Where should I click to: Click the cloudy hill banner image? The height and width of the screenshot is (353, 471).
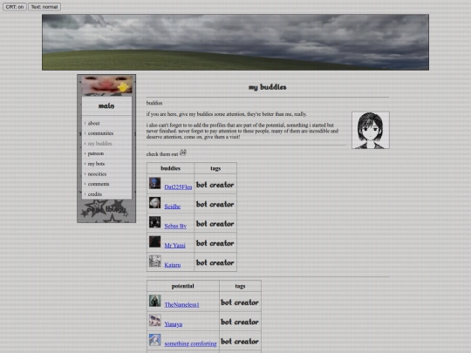pyautogui.click(x=235, y=43)
